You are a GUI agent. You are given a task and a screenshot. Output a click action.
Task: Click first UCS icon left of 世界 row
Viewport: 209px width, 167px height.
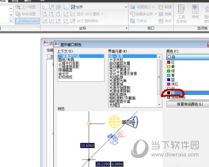tap(45, 7)
